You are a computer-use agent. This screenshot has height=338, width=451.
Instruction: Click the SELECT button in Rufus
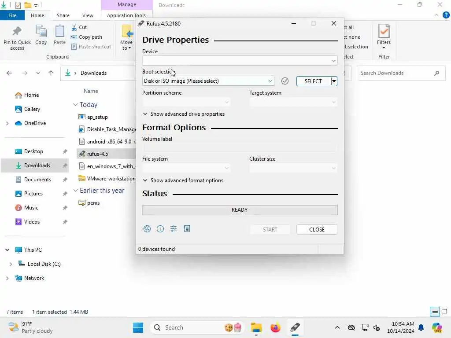313,81
